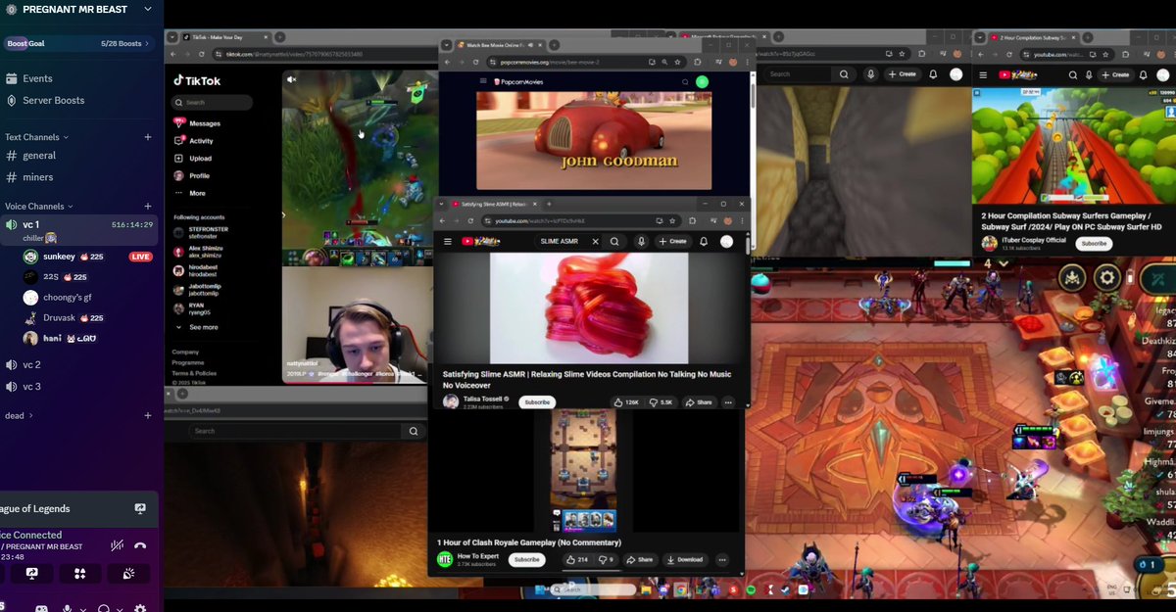Toggle Discord noise suppression icon
1176x612 pixels.
point(117,545)
